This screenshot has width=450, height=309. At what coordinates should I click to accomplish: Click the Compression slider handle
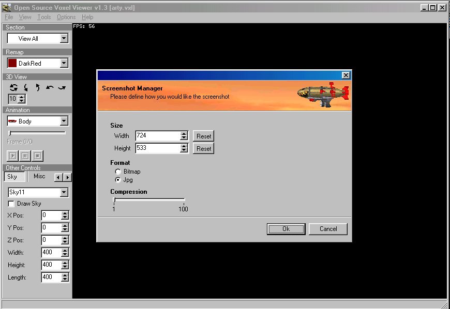coord(114,200)
